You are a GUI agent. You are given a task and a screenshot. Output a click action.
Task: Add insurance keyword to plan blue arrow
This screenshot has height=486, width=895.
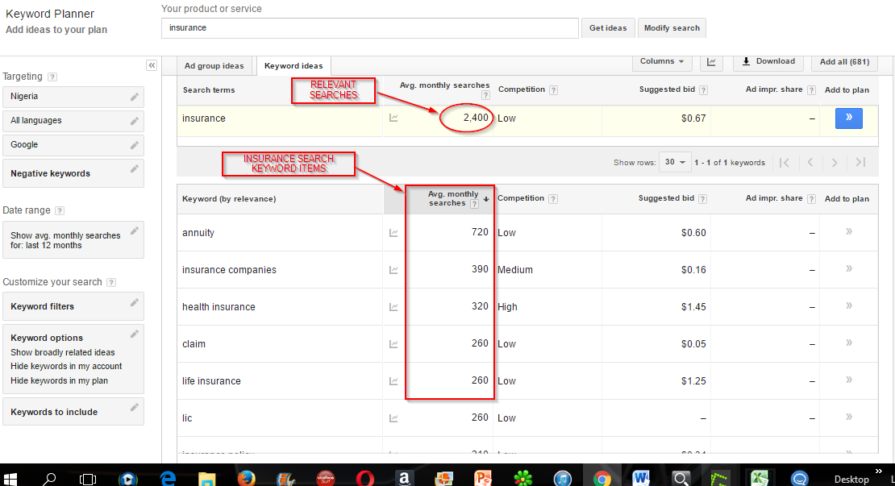point(848,118)
